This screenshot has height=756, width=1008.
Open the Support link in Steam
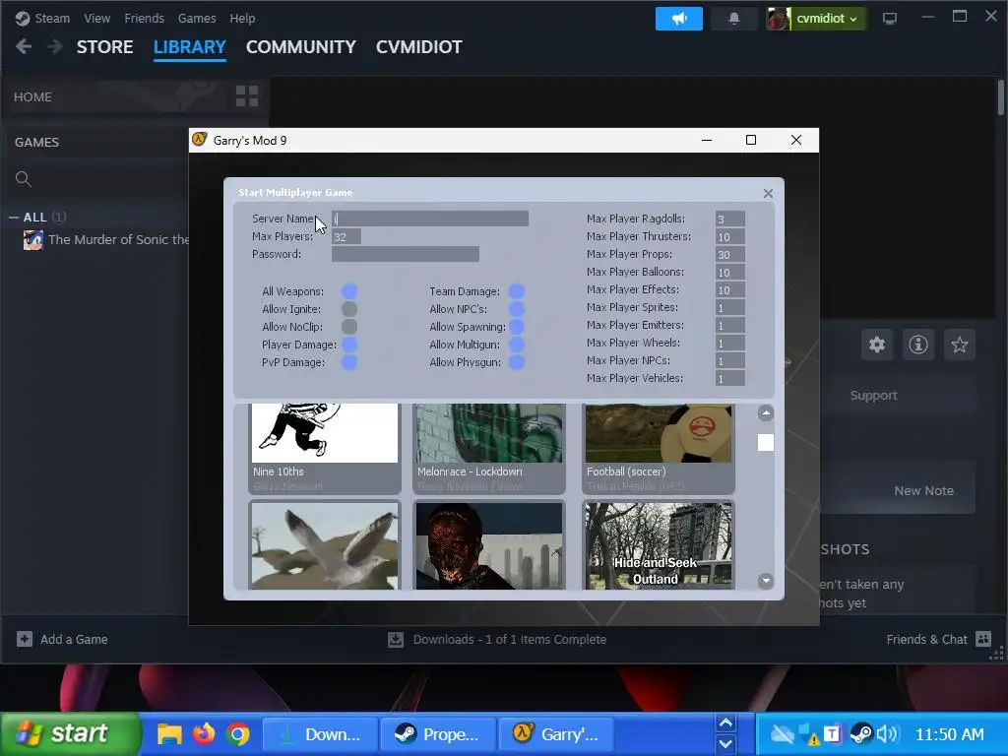[873, 396]
